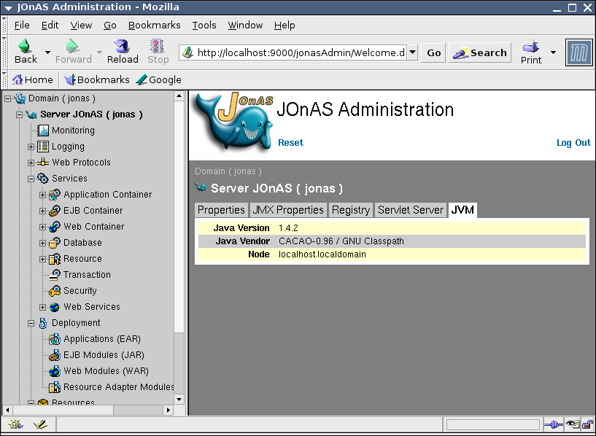Viewport: 596px width, 436px height.
Task: Collapse the Domain ( jonas ) tree node
Action: coord(7,98)
